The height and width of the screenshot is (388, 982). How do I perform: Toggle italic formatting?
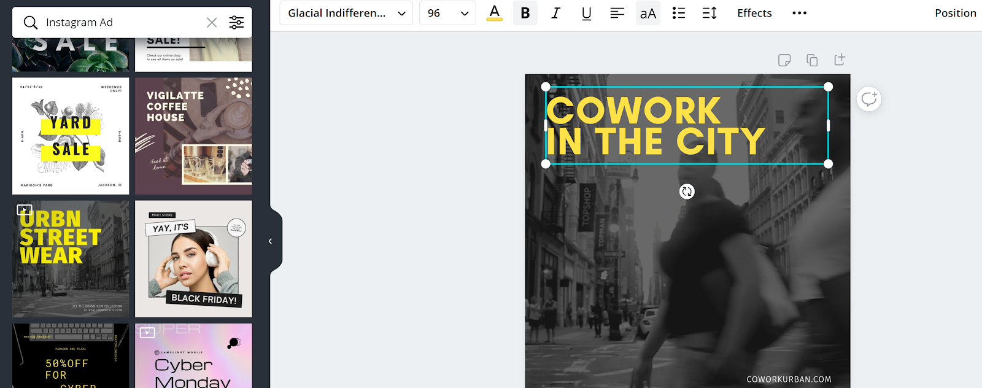coord(556,13)
